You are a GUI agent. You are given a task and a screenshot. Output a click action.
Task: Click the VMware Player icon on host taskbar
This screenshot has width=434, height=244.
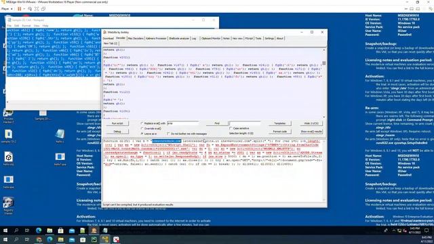tap(105, 239)
